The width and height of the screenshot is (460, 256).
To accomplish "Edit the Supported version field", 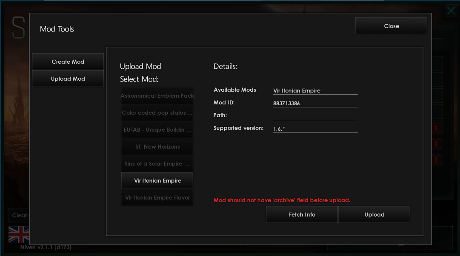I will click(x=315, y=128).
